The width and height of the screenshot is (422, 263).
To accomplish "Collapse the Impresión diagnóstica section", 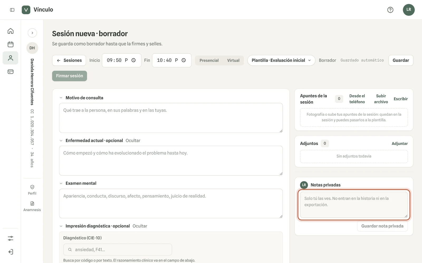I will coord(61,226).
